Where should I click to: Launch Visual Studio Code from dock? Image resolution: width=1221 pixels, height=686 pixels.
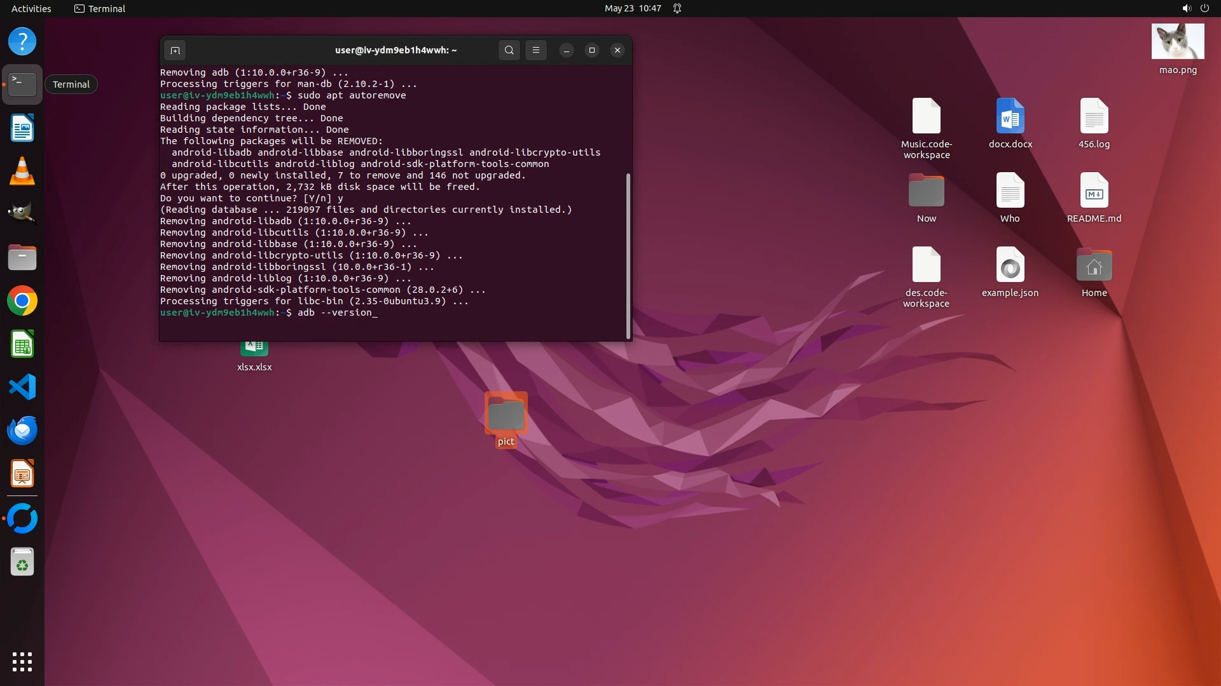22,387
